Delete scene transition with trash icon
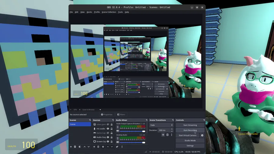 (167, 135)
